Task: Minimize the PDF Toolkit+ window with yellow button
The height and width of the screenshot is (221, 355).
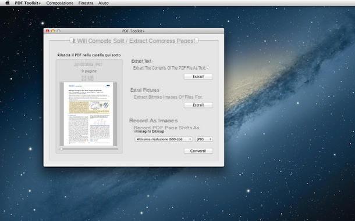Action: [53, 31]
